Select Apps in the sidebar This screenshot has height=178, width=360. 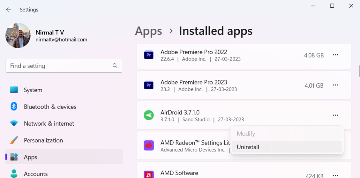click(64, 157)
